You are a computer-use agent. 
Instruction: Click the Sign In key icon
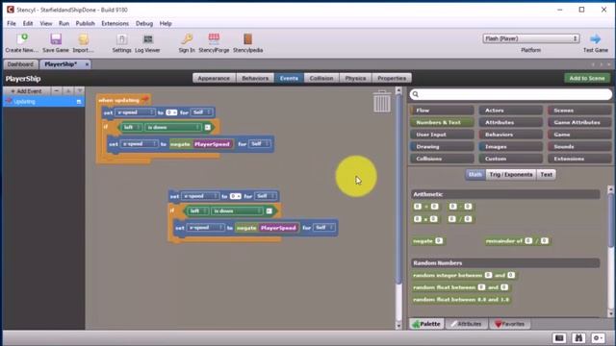[x=187, y=39]
